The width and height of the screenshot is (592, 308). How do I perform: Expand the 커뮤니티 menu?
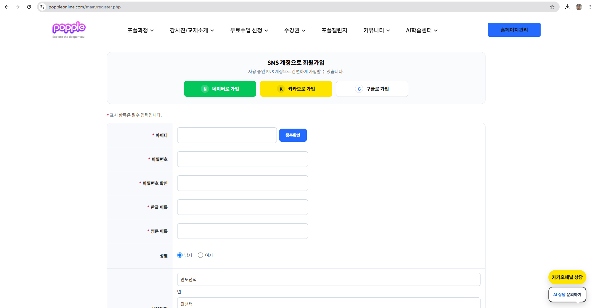pyautogui.click(x=377, y=30)
